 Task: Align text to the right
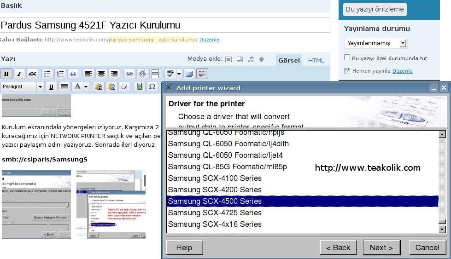point(114,74)
